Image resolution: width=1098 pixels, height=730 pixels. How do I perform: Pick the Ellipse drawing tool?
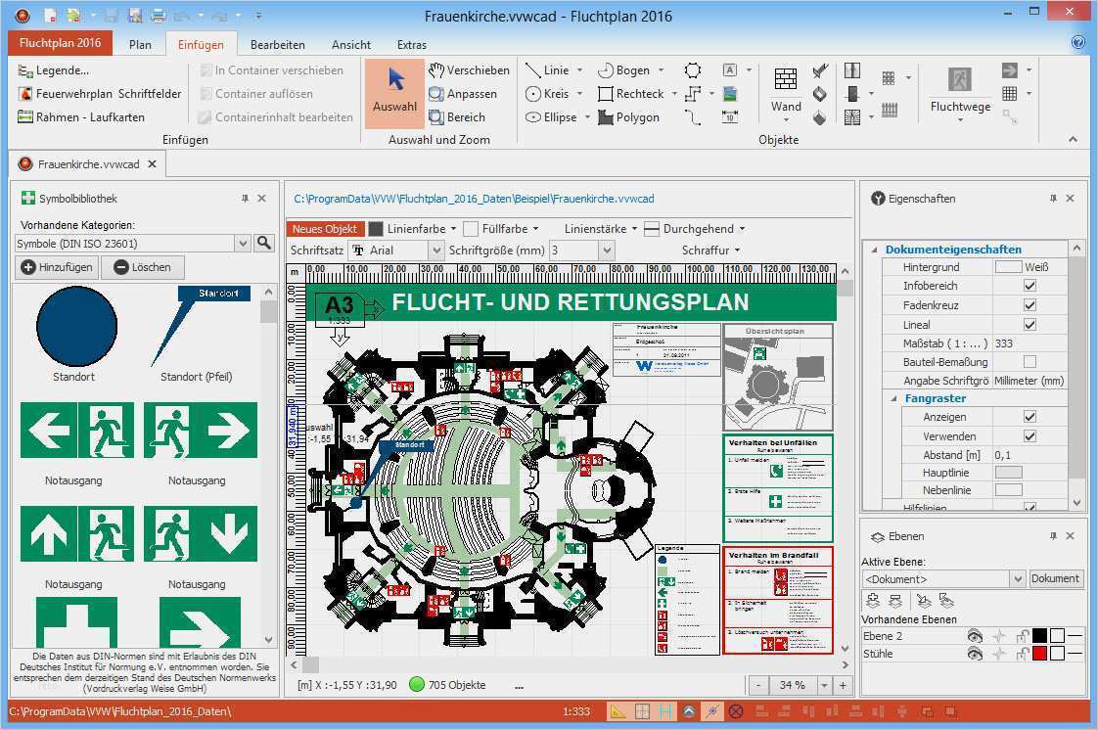tap(552, 116)
